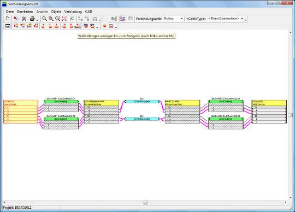The image size is (295, 212).
Task: Click the Verbindungsansicht title bar app icon
Action: [4, 4]
